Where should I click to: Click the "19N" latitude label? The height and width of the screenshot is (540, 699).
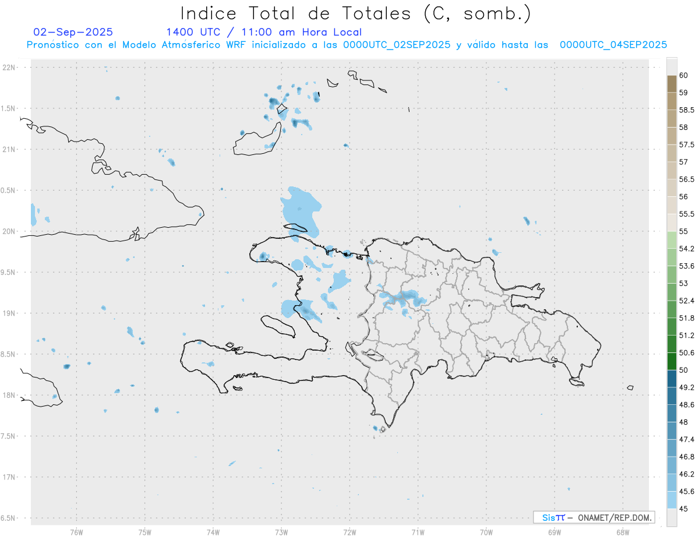[9, 313]
